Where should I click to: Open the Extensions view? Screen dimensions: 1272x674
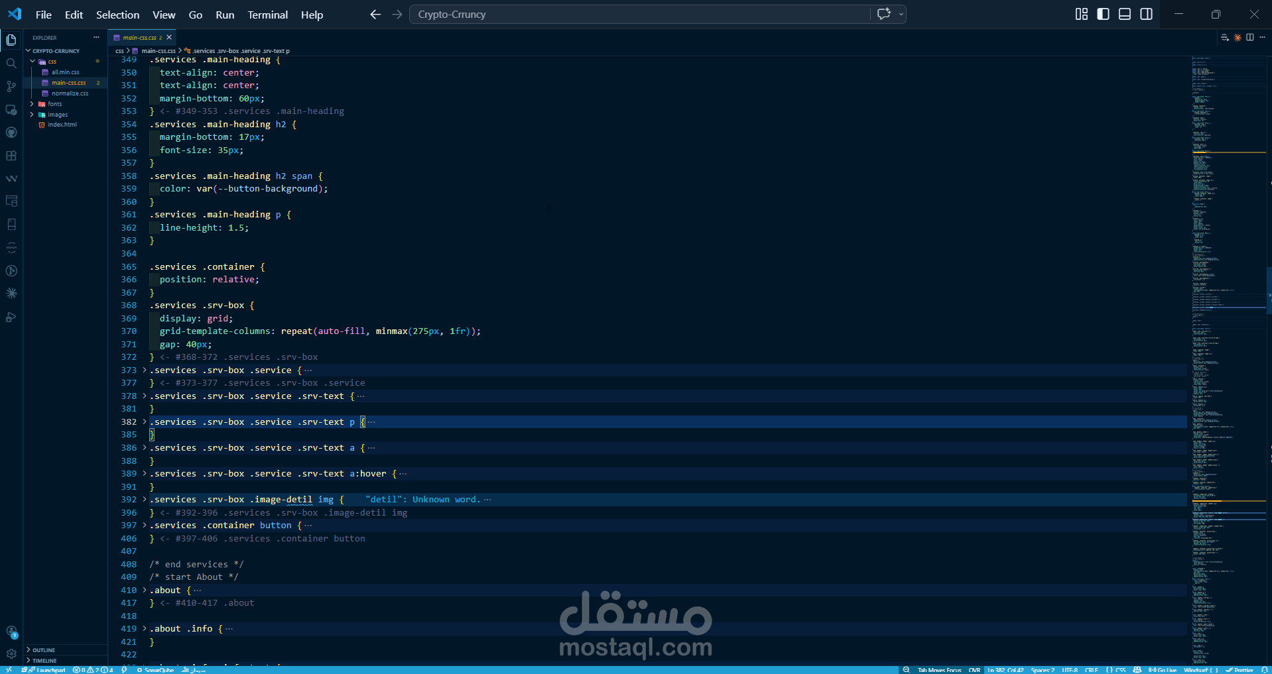pyautogui.click(x=11, y=156)
